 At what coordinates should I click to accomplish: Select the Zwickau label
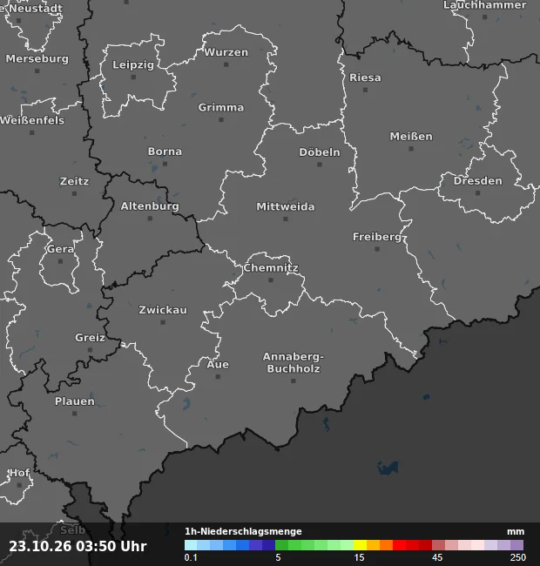click(163, 310)
